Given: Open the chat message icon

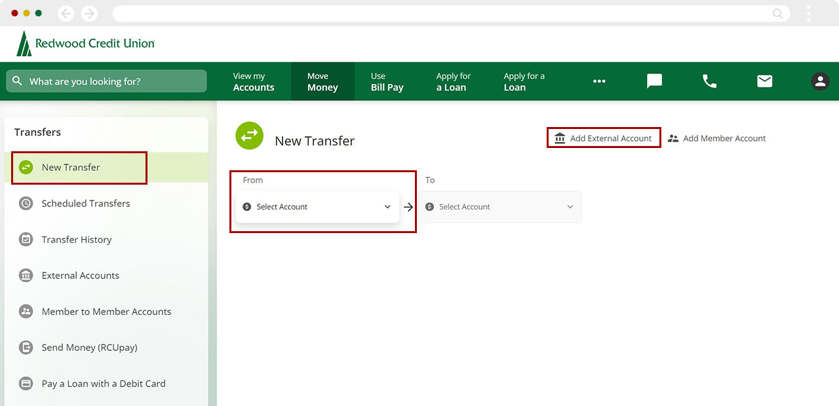Looking at the screenshot, I should [x=654, y=81].
